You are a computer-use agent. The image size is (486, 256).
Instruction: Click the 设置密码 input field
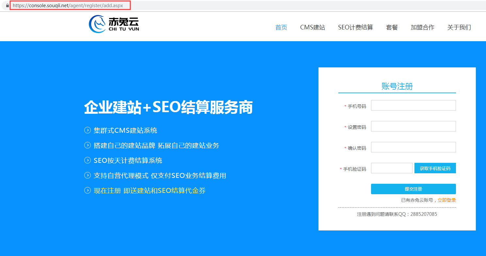[413, 126]
